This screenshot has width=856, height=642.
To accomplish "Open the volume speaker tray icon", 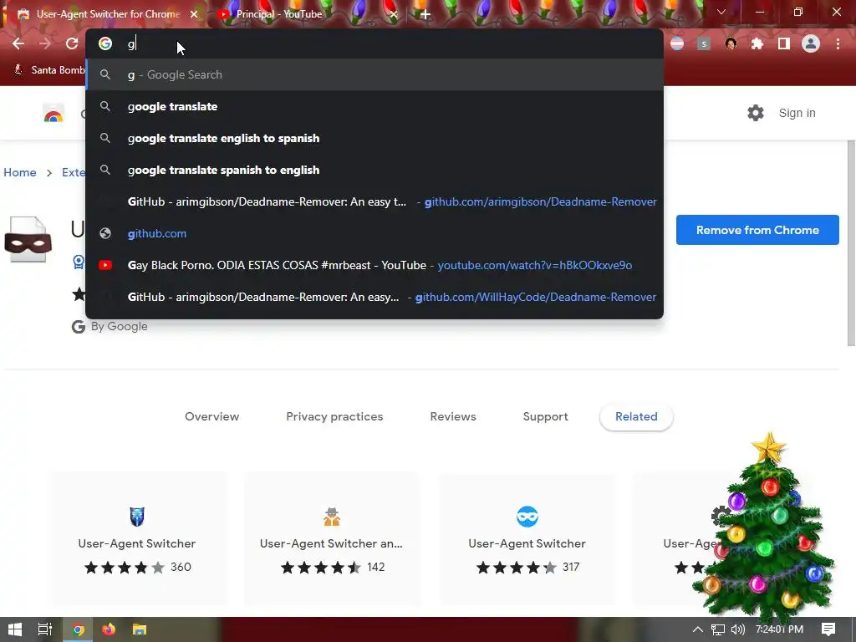I will tap(737, 629).
